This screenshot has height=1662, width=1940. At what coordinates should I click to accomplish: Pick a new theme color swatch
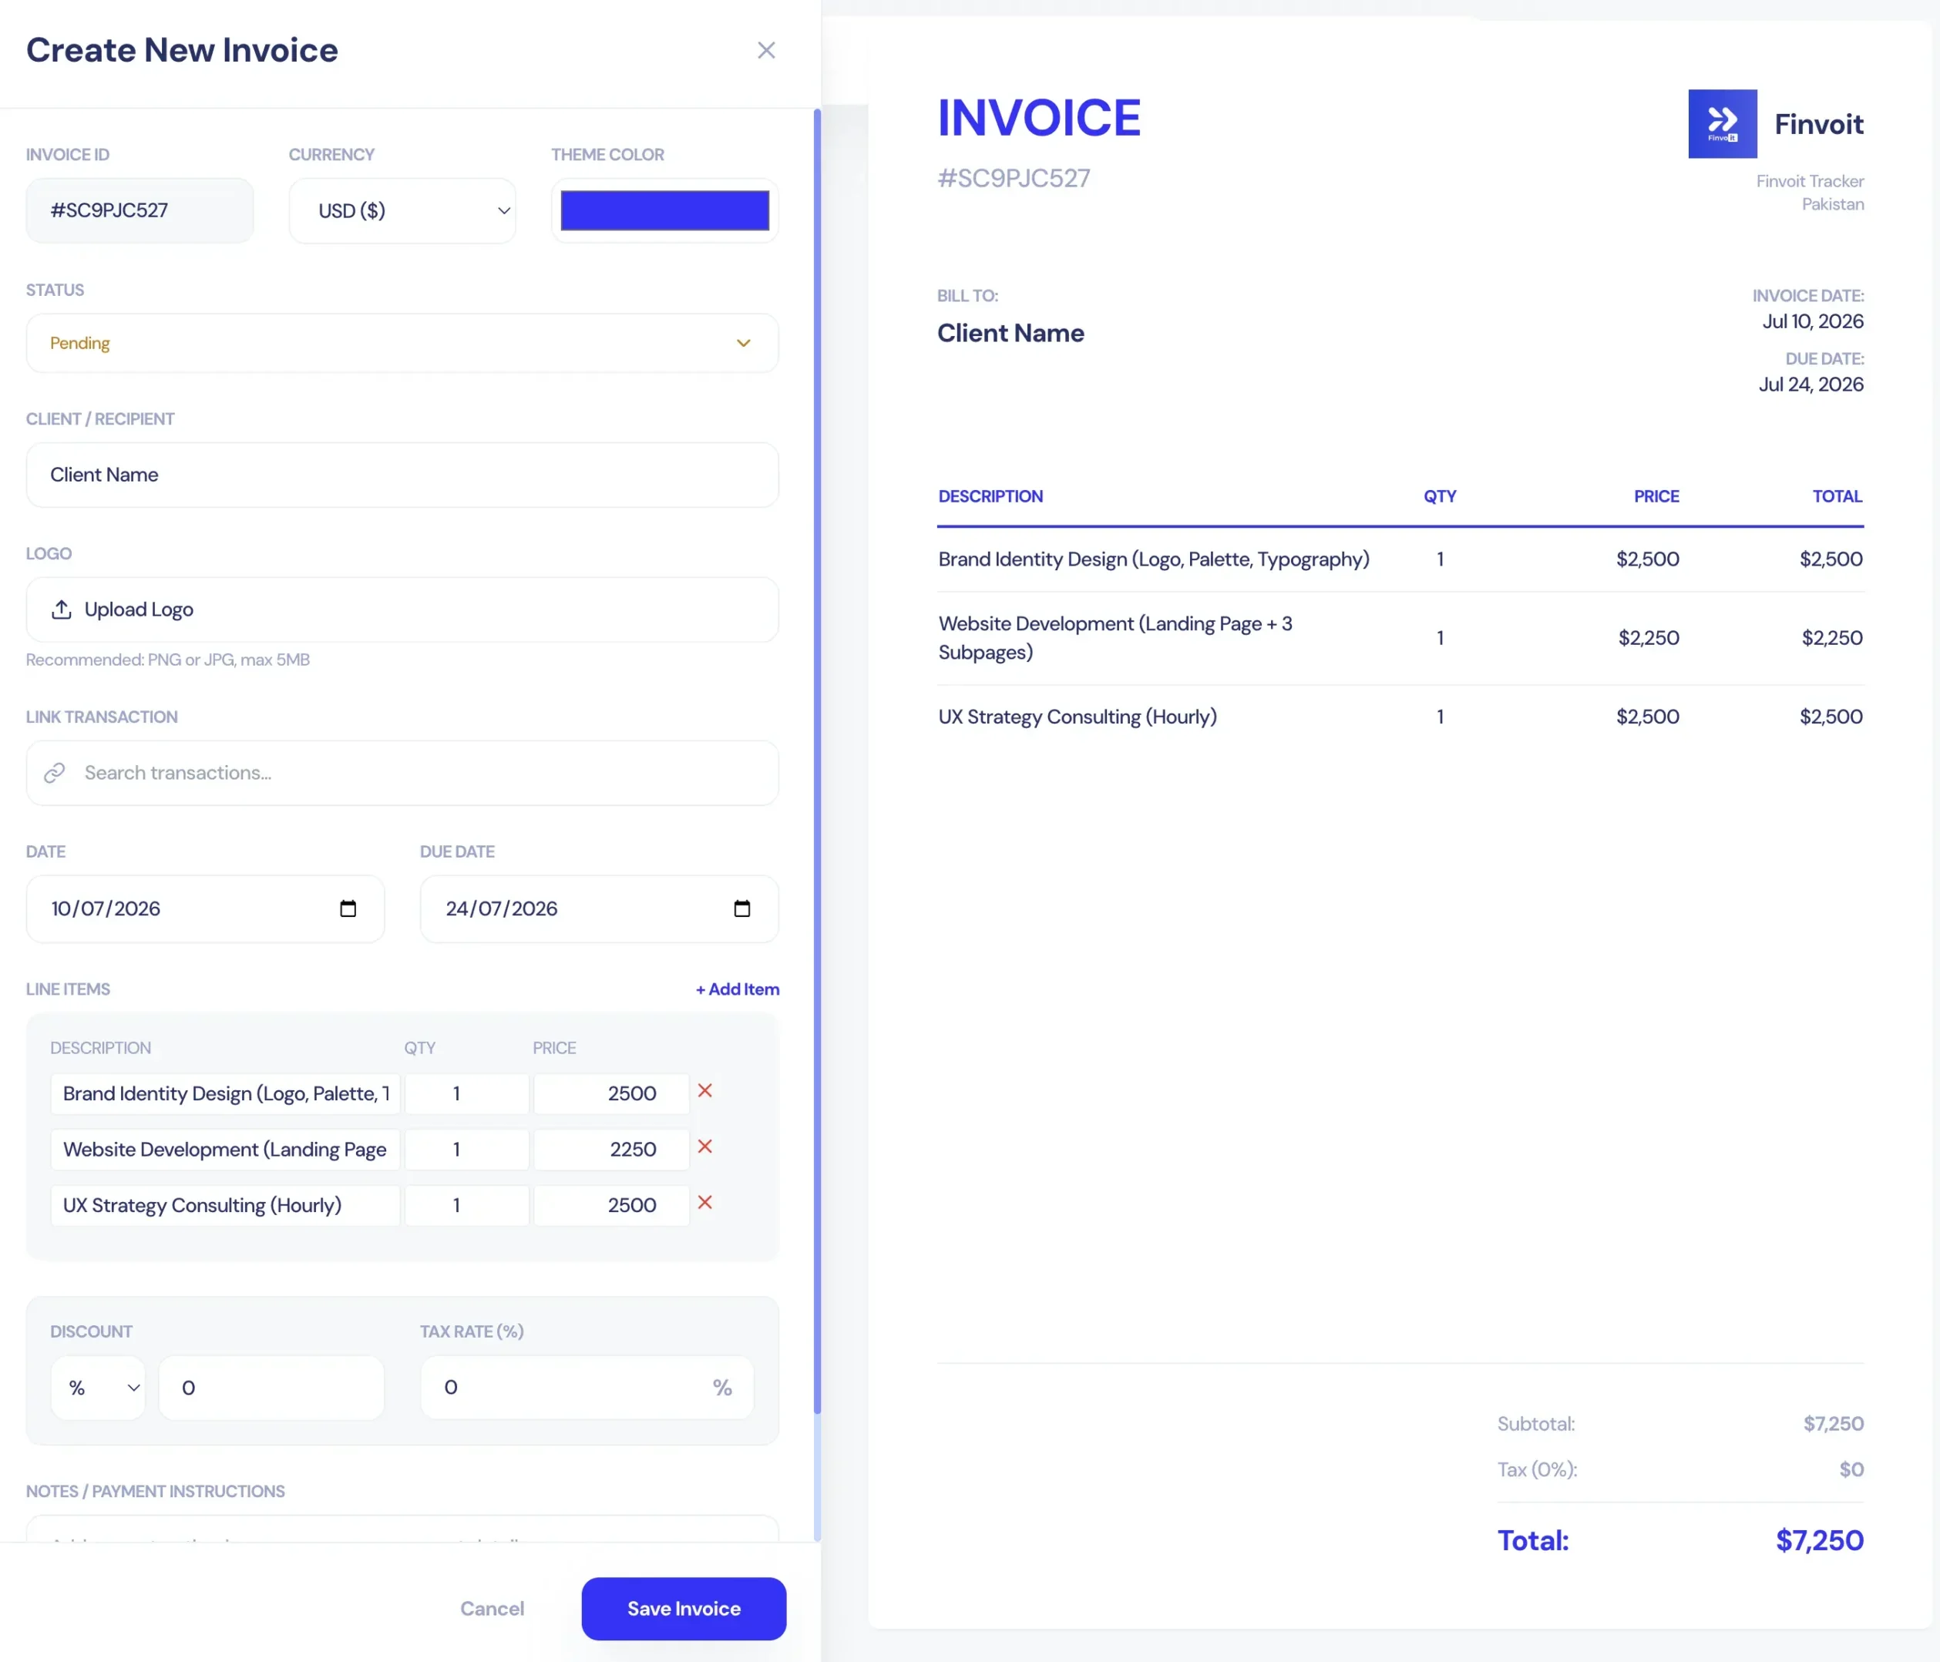coord(664,210)
